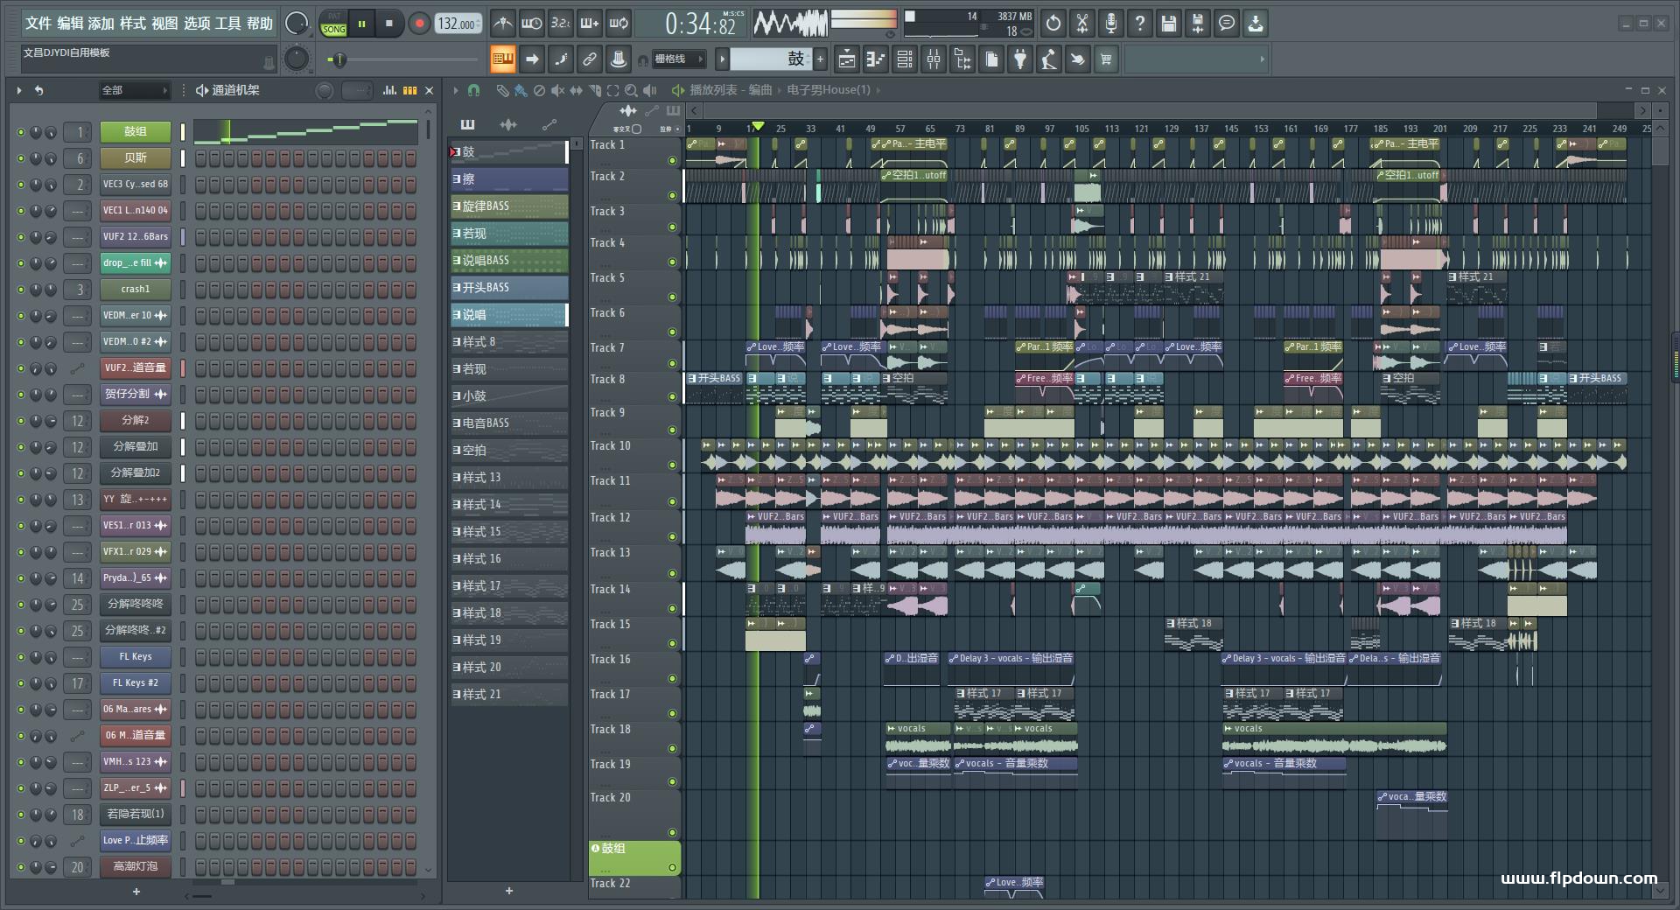Open the tempo tapper icon
The image size is (1680, 910).
[x=1049, y=59]
